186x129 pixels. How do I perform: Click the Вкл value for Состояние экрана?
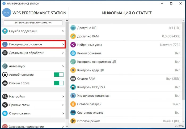[178, 113]
